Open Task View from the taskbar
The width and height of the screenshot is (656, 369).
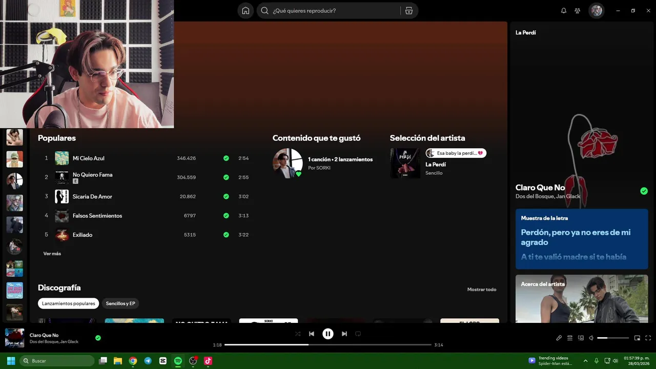click(103, 361)
